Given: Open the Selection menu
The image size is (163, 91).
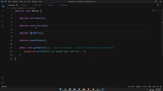Looking at the screenshot, I should (x=15, y=2).
